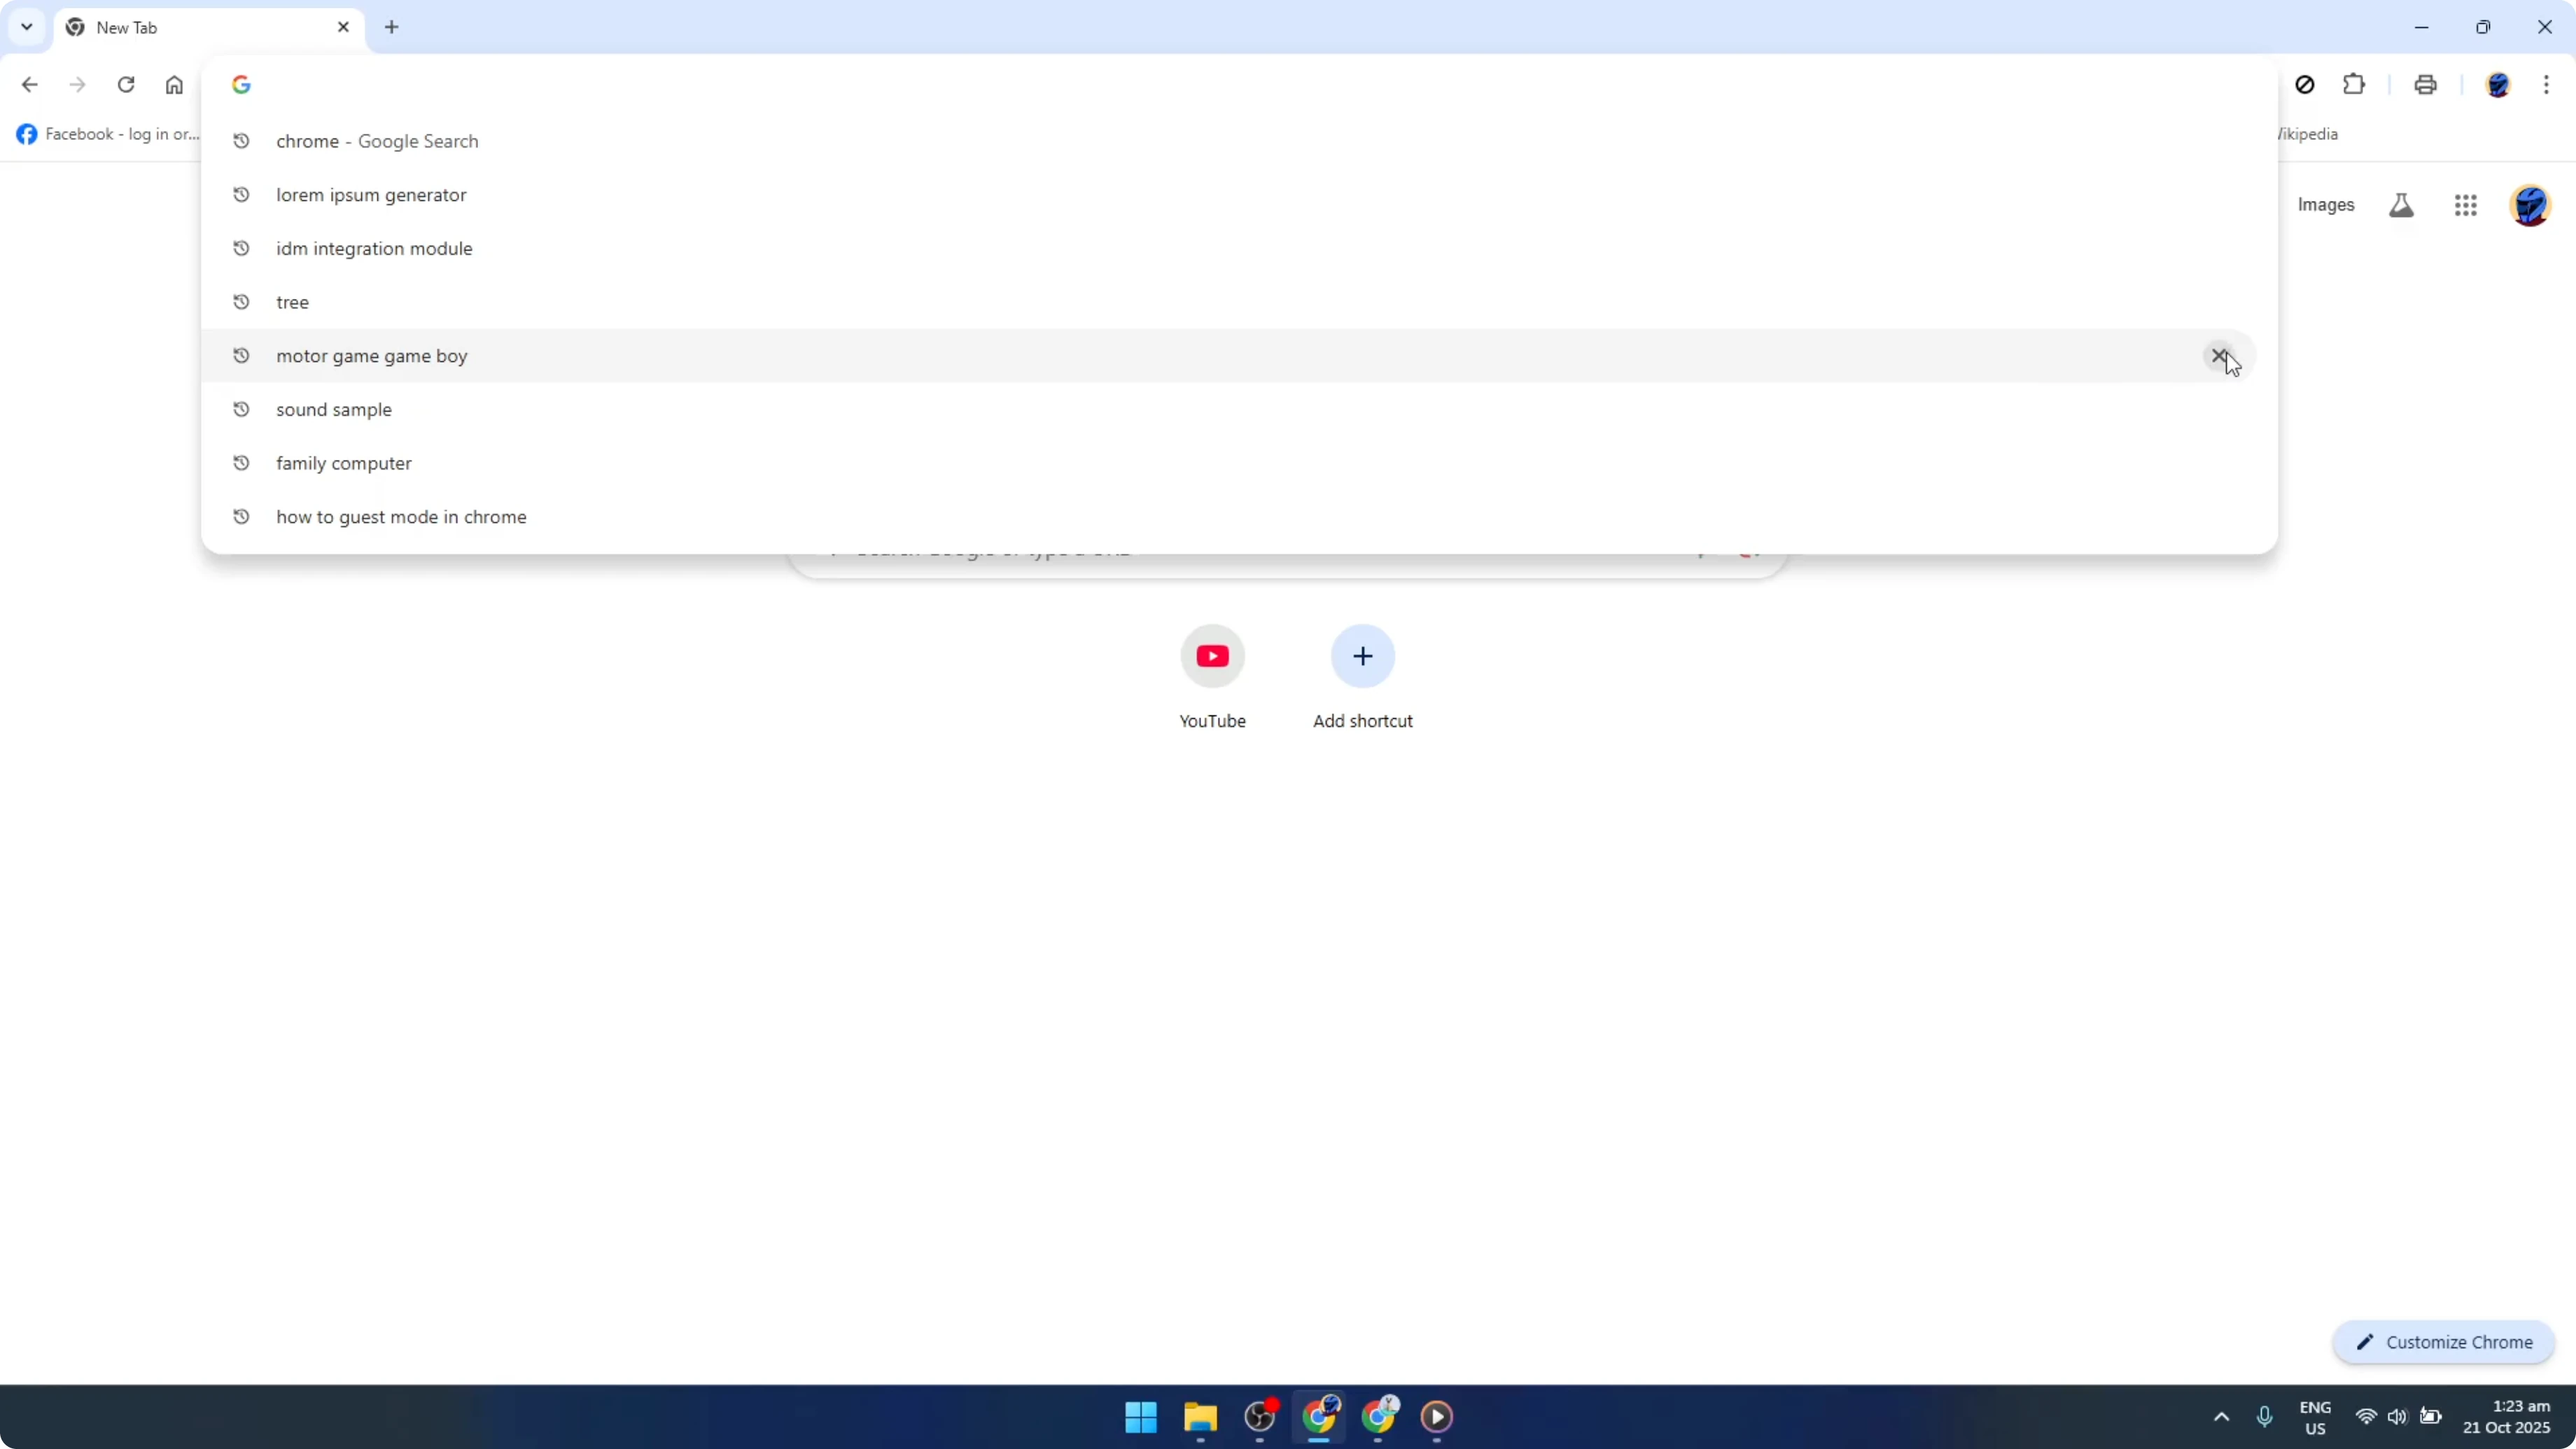Click the microphone icon in the system tray
Viewport: 2576px width, 1449px height.
pyautogui.click(x=2264, y=1417)
